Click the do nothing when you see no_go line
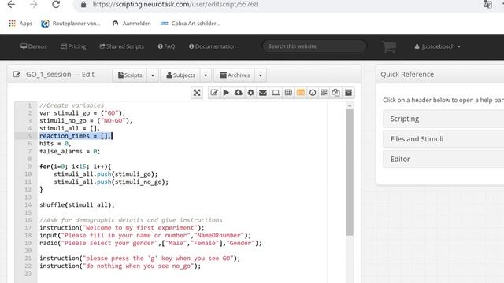 click(x=120, y=266)
